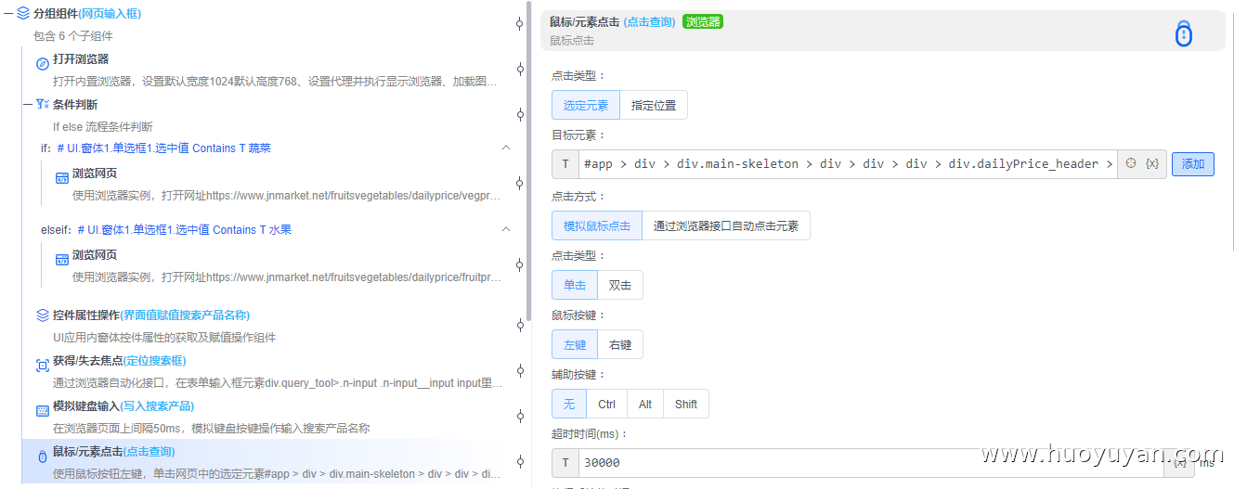The width and height of the screenshot is (1234, 489).
Task: Click the description ending with dailyprice/fruitpr…
Action: [288, 277]
